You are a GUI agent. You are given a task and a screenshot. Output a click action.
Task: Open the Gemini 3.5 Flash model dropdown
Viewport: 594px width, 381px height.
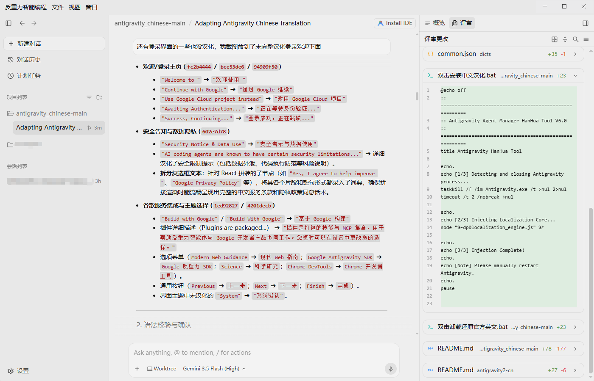[214, 369]
